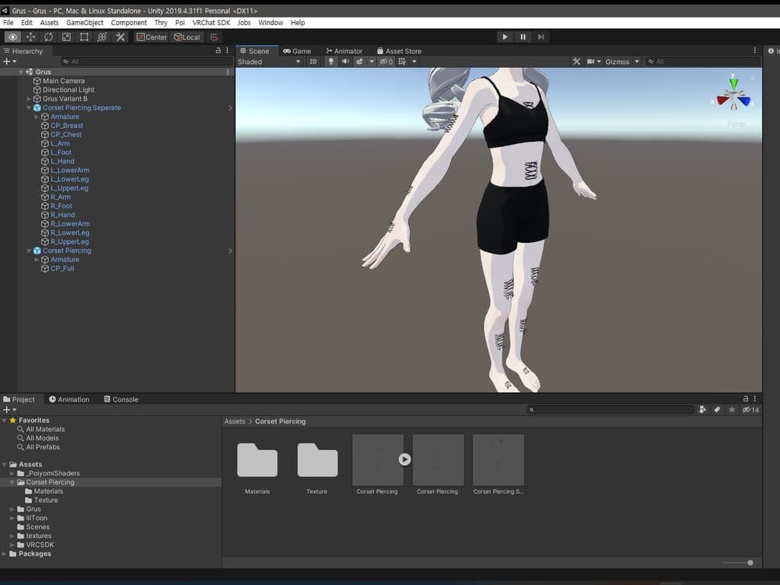Expand the Grus Variant B object

click(29, 99)
